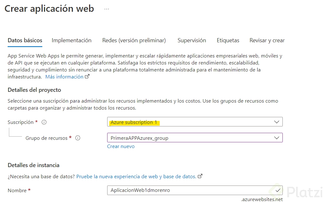Click the validation checkmark in Nombre field
The height and width of the screenshot is (203, 326).
(278, 190)
